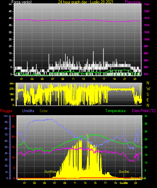Click the pressure axis value 995

coord(146,46)
